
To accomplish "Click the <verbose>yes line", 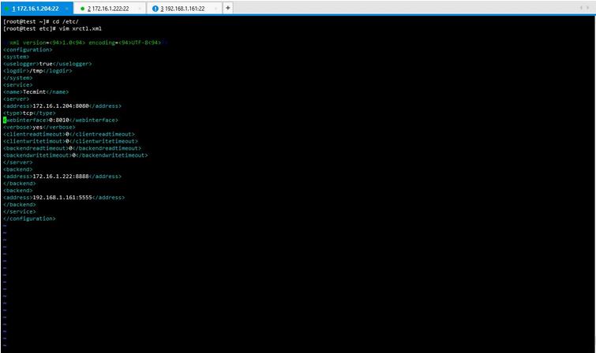I will click(x=39, y=127).
